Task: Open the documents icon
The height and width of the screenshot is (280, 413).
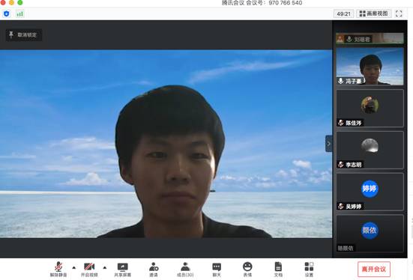Action: (278, 270)
